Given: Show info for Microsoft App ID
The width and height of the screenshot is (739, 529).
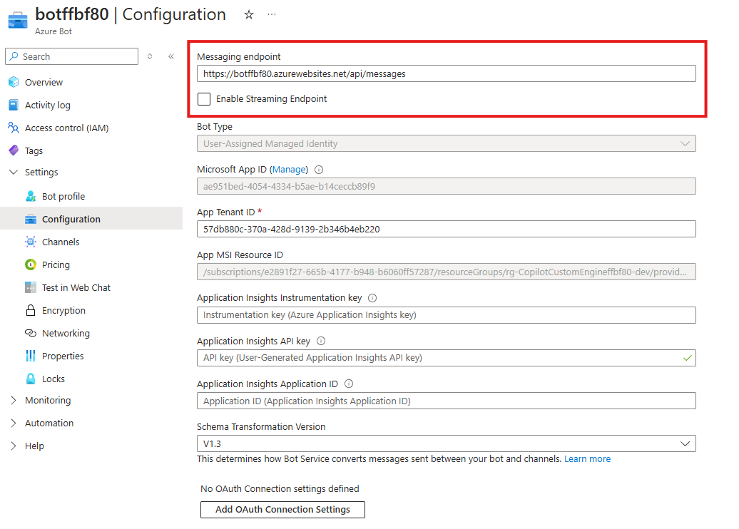Looking at the screenshot, I should click(x=319, y=170).
